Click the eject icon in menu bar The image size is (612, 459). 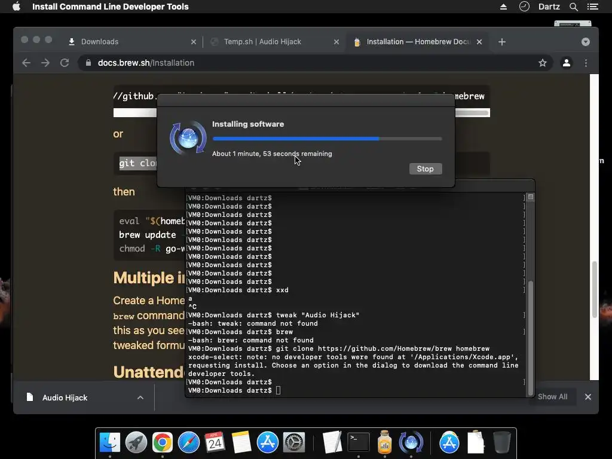503,7
